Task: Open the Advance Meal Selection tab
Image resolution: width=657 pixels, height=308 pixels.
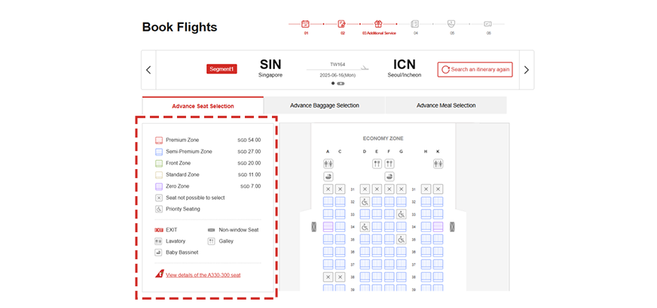Action: [446, 106]
